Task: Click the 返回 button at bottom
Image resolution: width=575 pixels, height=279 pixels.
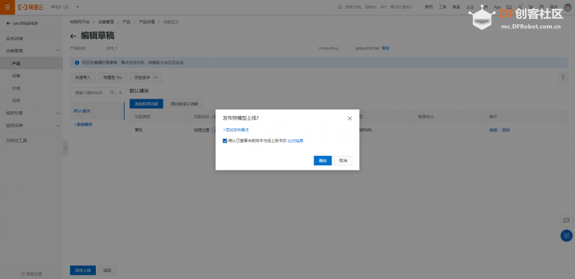Action: [x=108, y=271]
